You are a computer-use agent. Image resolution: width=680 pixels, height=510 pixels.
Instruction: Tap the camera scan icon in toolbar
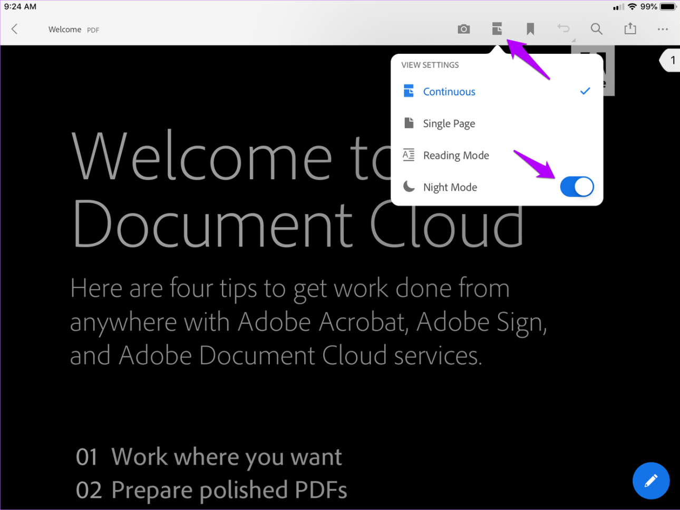(463, 29)
